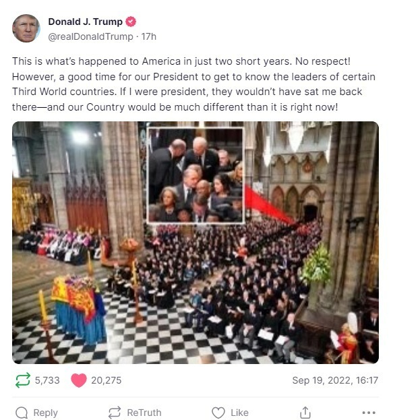Open the three-dot more options menu
This screenshot has height=420, width=393.
(x=369, y=413)
